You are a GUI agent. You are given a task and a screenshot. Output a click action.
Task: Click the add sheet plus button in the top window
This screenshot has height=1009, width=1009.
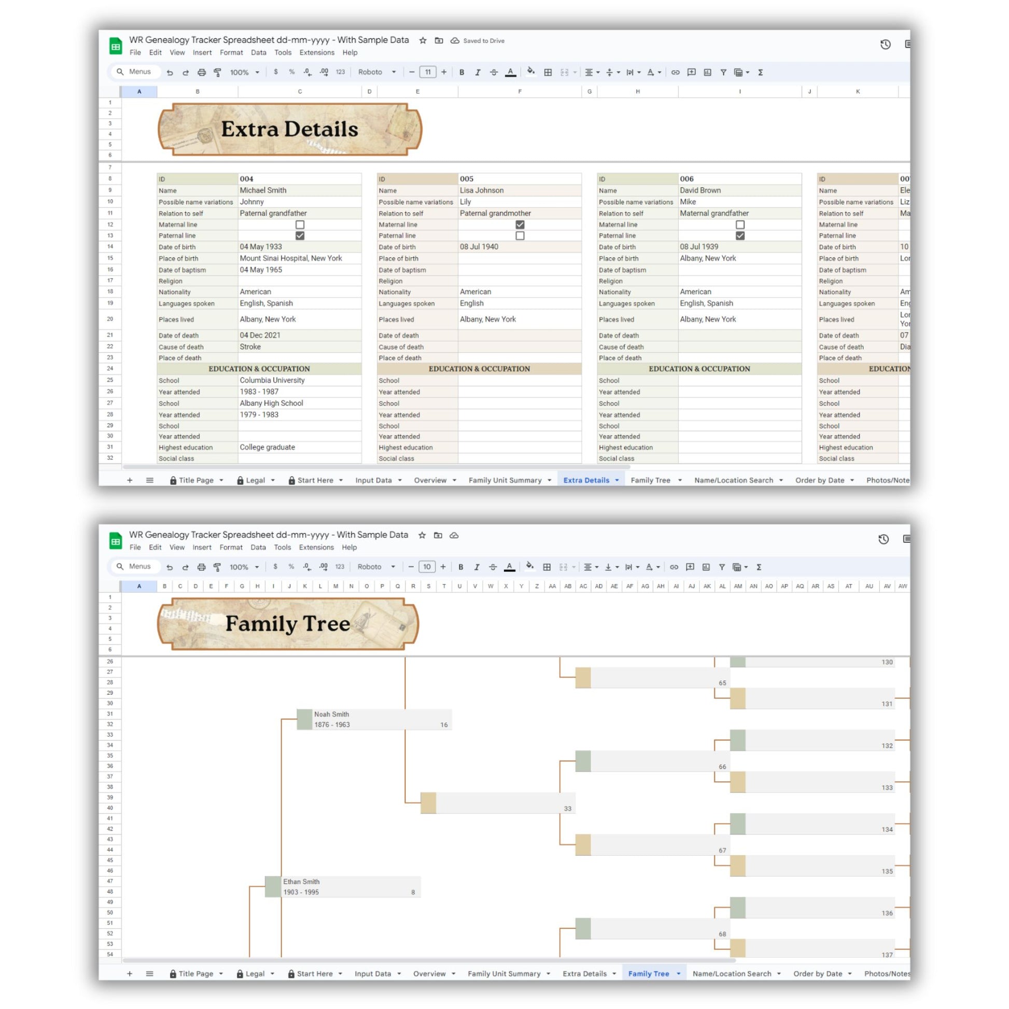[130, 480]
